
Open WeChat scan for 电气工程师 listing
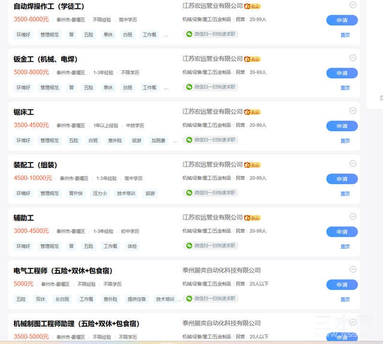211,299
